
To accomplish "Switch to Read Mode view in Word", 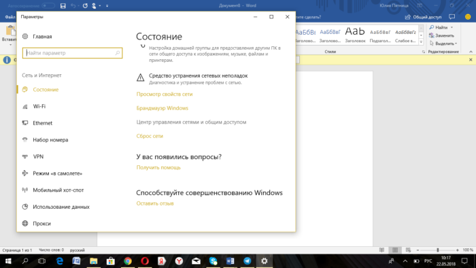I will click(x=381, y=250).
